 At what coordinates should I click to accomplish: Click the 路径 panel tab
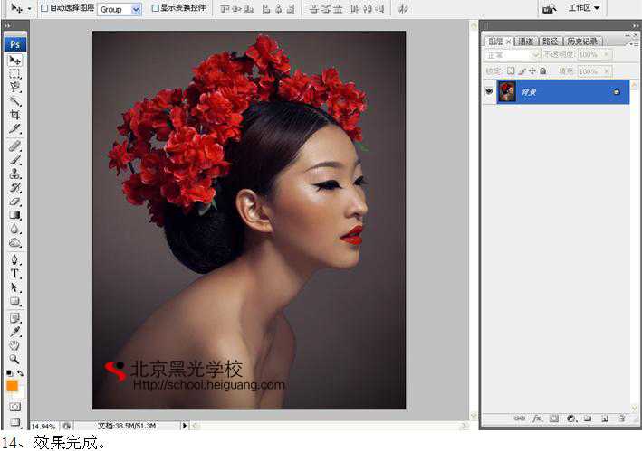[x=550, y=42]
